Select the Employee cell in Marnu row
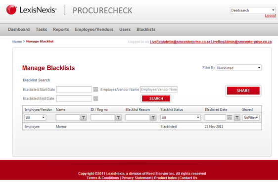 32,127
